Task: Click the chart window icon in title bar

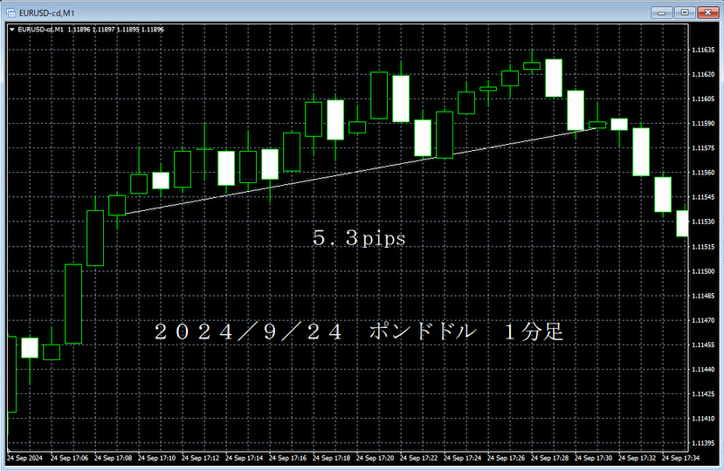Action: (x=10, y=11)
